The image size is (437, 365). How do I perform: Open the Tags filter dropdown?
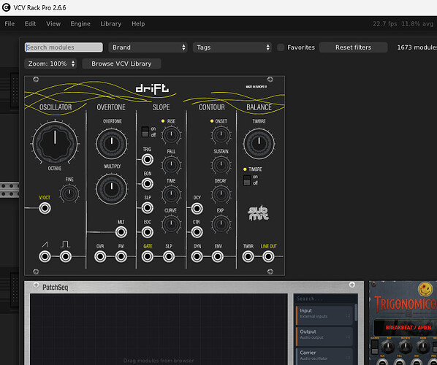tap(232, 47)
